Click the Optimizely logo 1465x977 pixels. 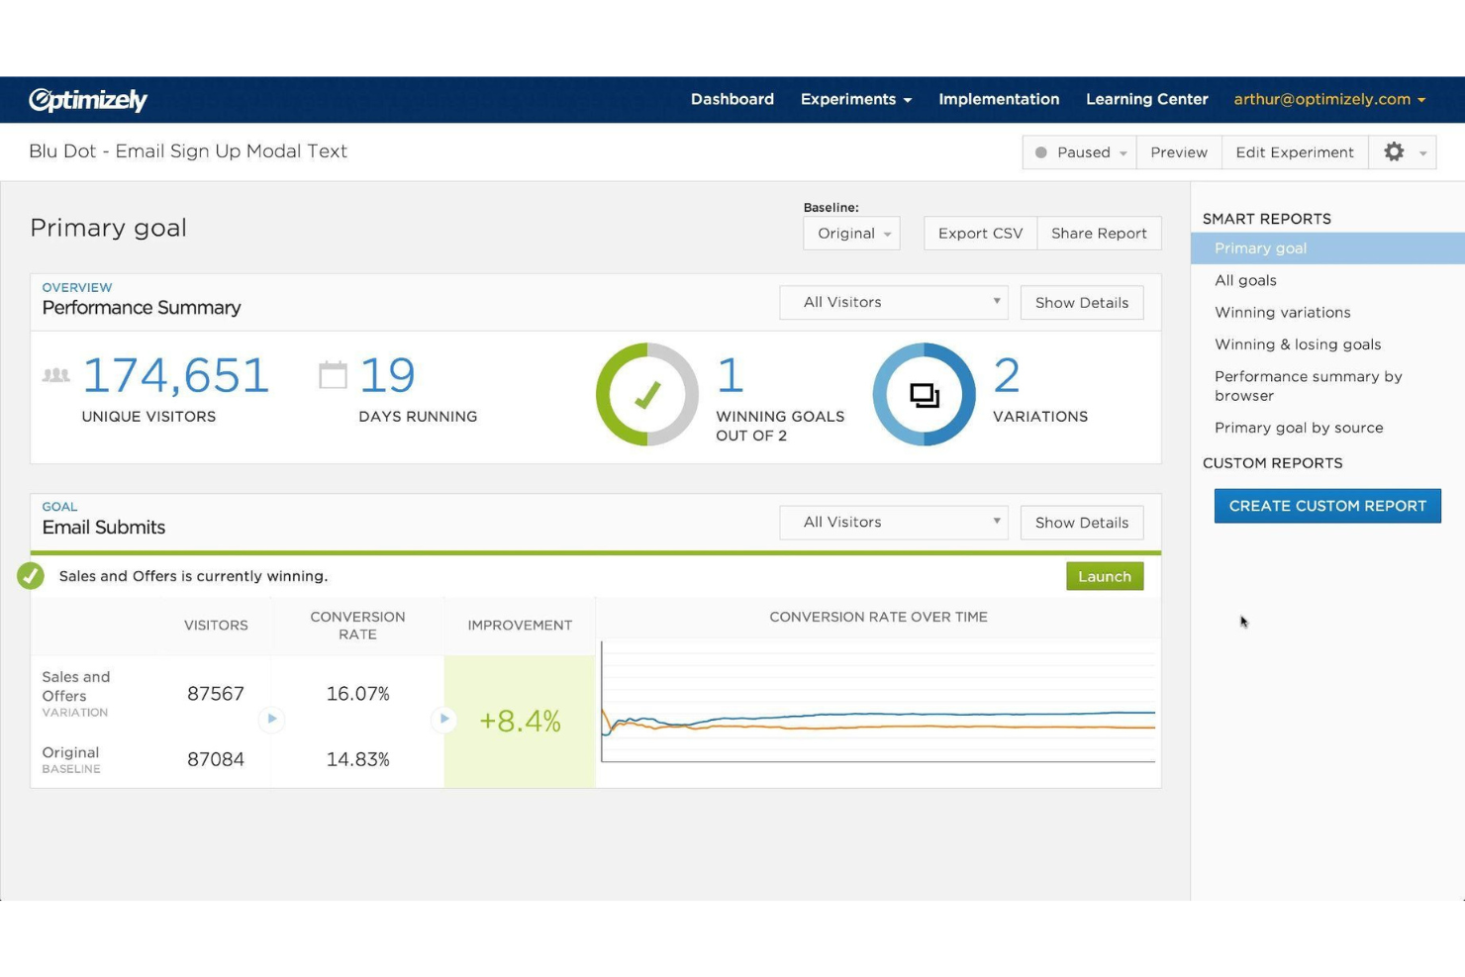click(87, 99)
